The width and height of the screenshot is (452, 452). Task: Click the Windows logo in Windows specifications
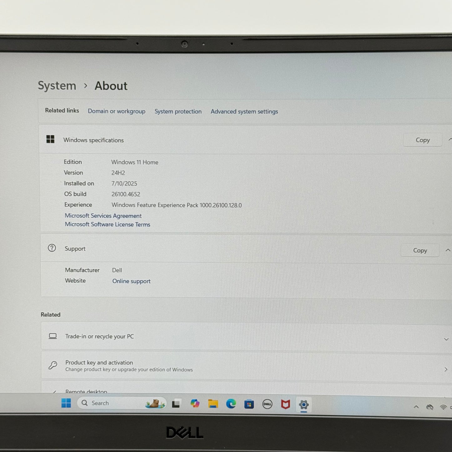tap(50, 139)
